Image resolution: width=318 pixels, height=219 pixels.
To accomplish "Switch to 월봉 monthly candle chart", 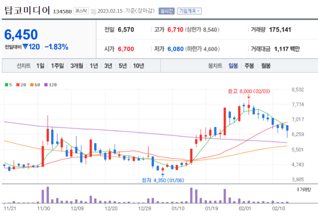I will (266, 66).
